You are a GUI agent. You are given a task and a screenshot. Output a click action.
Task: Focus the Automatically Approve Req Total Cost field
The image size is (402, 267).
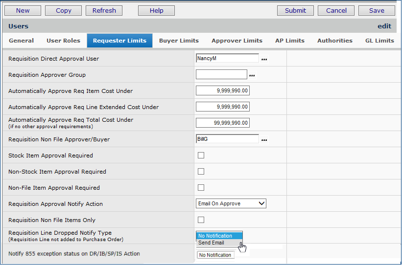pyautogui.click(x=222, y=123)
